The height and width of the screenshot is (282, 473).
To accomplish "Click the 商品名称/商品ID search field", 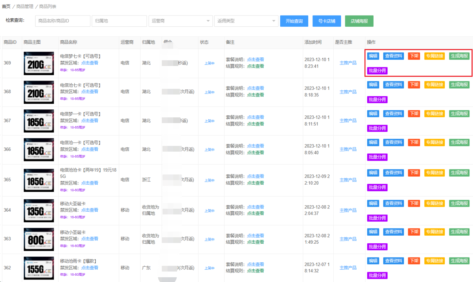I will click(x=63, y=21).
